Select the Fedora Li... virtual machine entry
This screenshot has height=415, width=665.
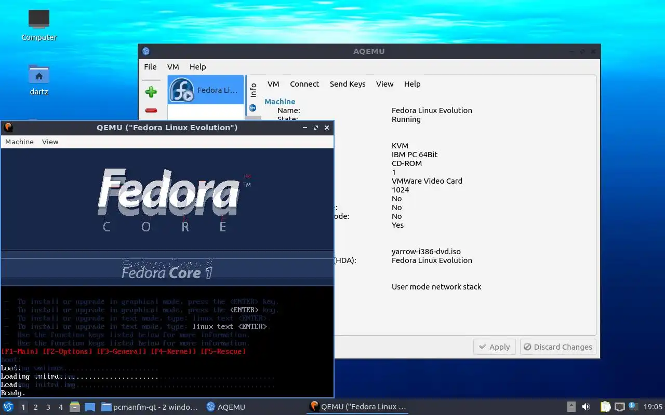[x=205, y=90]
